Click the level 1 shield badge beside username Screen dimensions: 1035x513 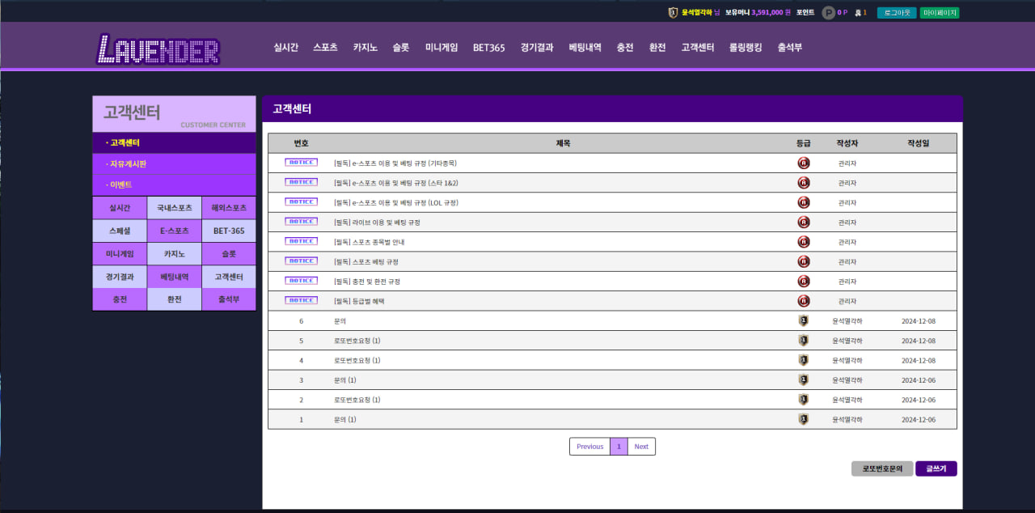(673, 13)
